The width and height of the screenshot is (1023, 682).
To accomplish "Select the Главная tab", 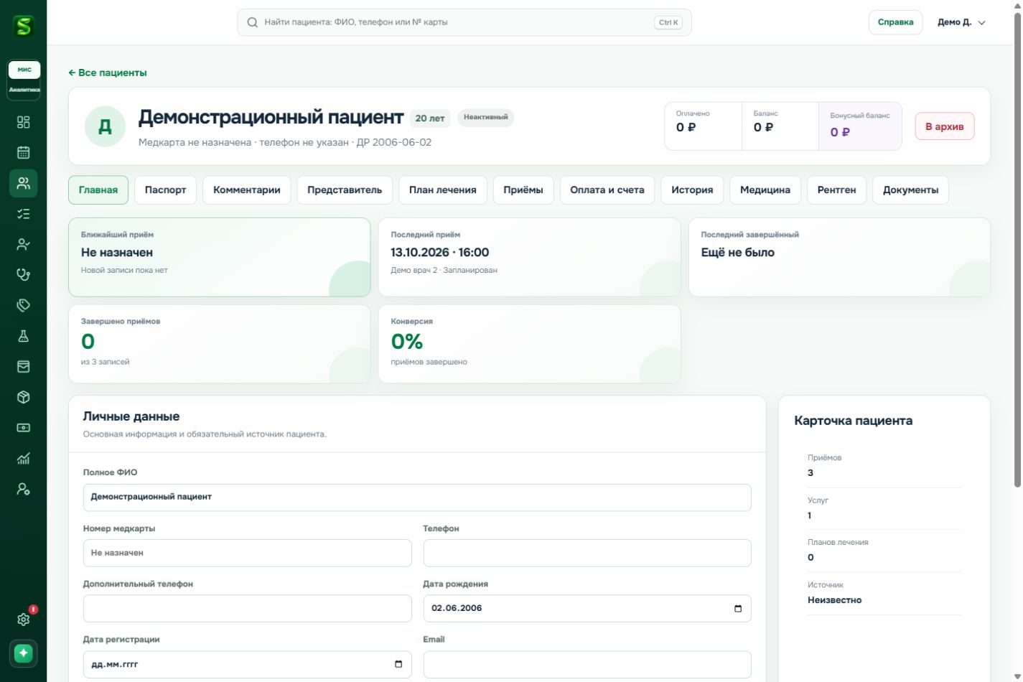I will pos(98,190).
